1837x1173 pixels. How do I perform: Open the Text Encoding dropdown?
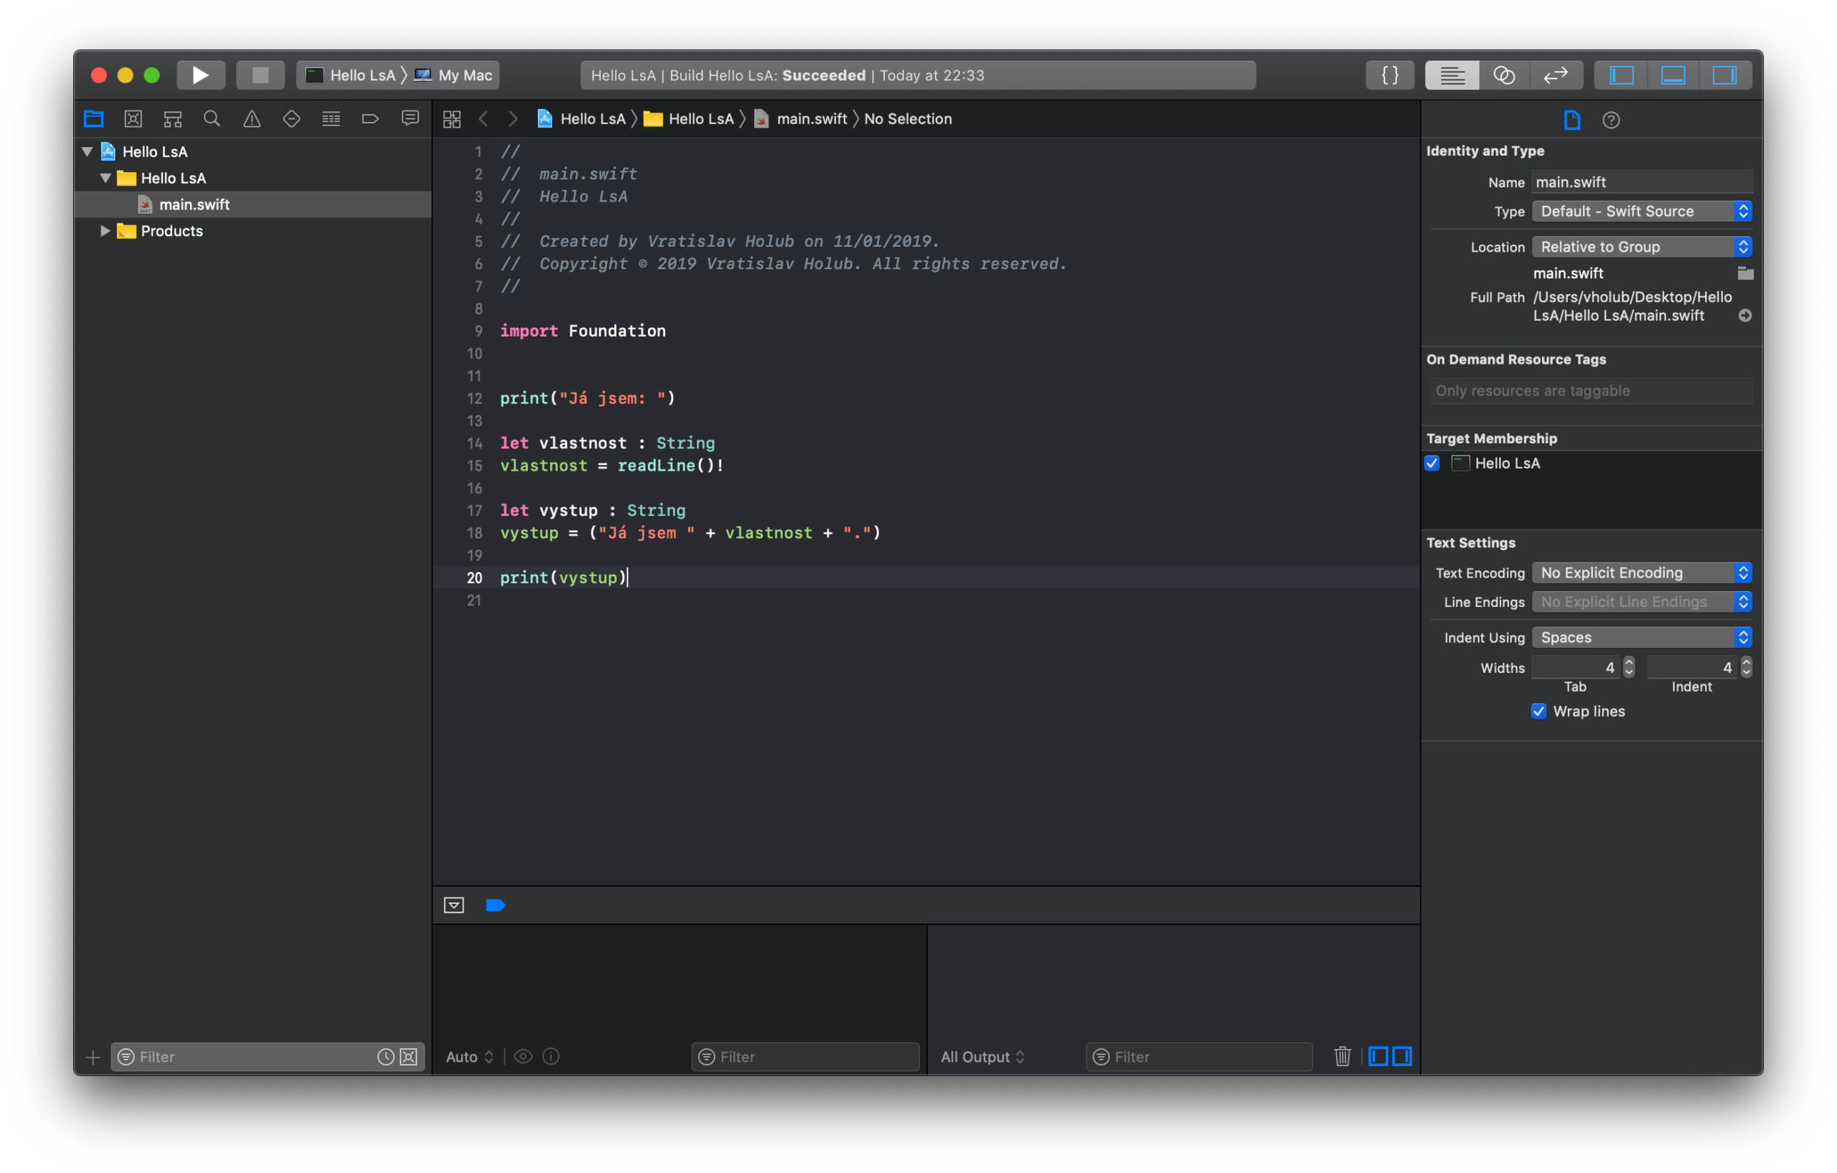tap(1641, 573)
